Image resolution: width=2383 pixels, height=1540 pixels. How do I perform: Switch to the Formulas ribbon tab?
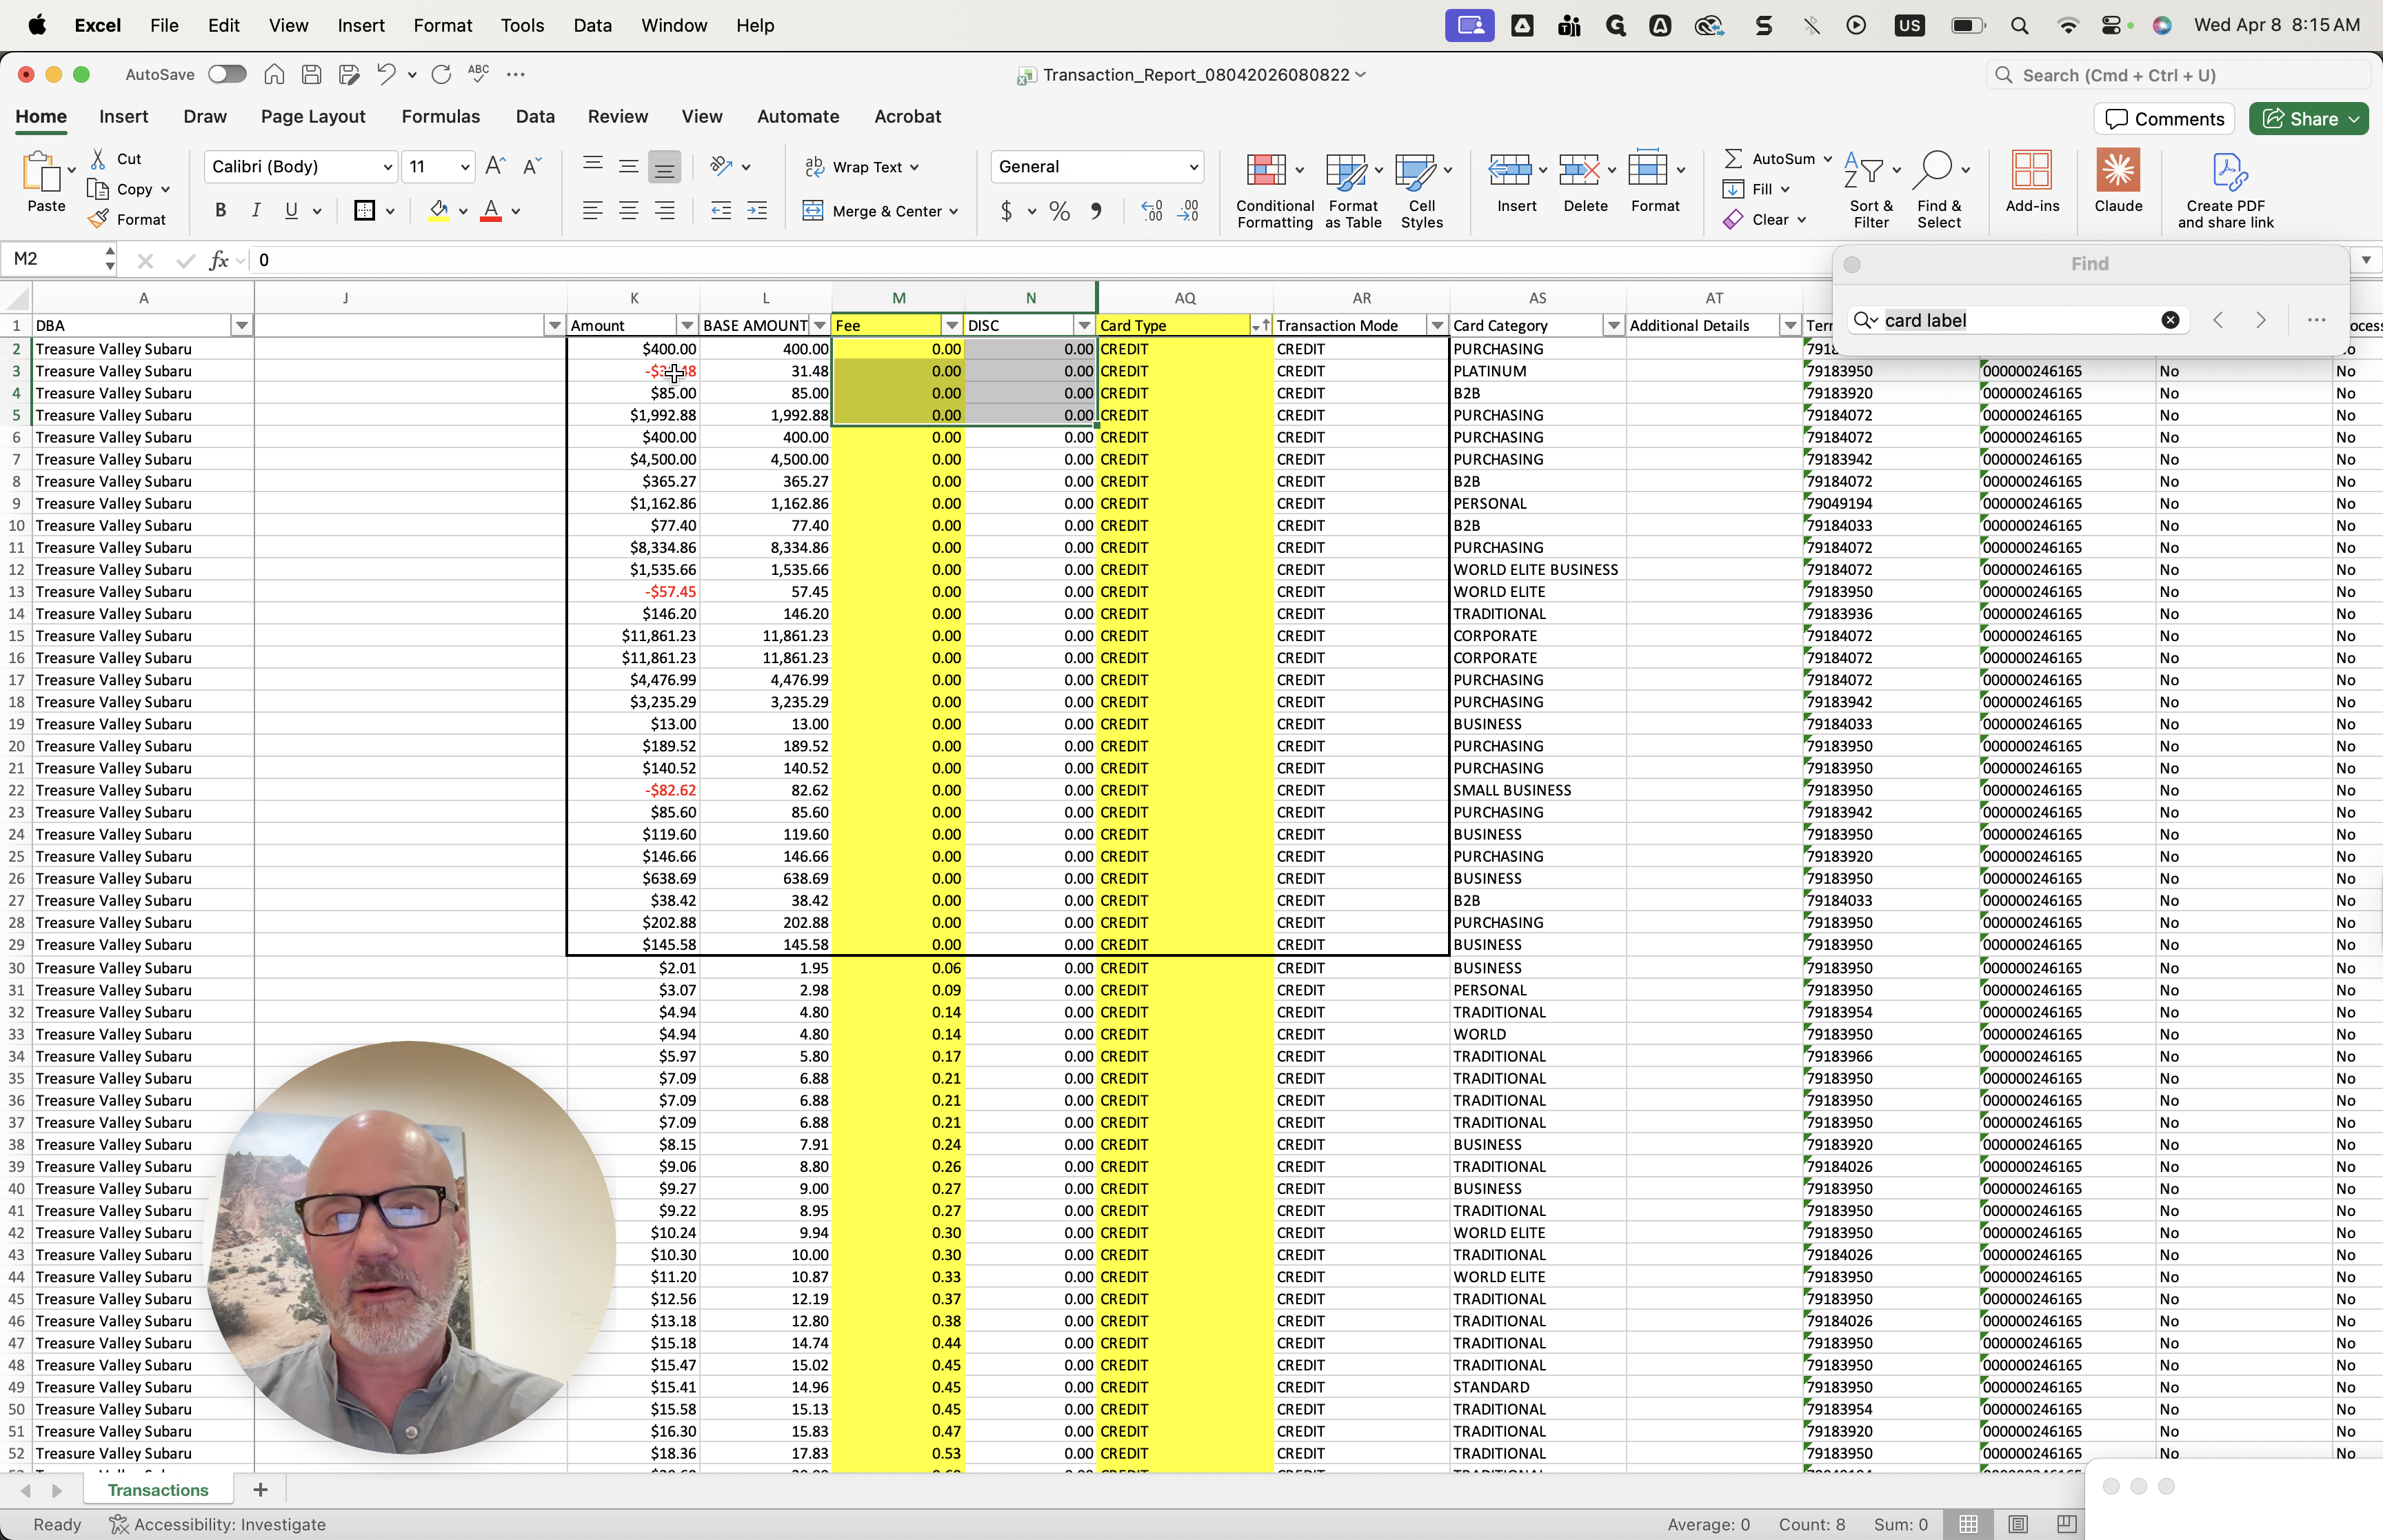pyautogui.click(x=440, y=117)
